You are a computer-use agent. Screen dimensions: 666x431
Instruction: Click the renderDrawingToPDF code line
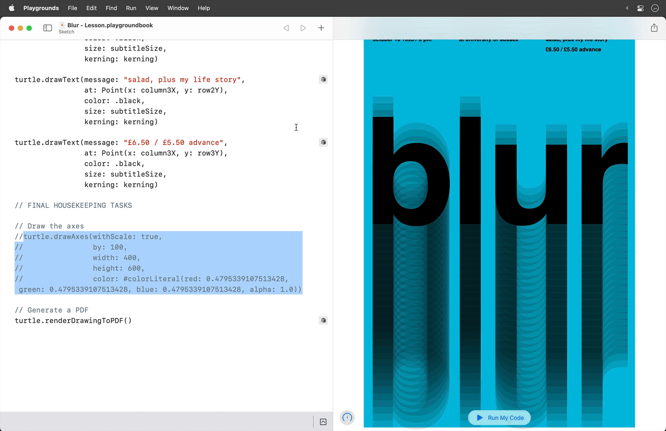pos(73,321)
